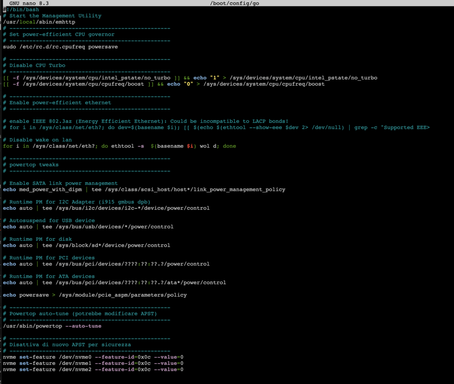This screenshot has width=454, height=384.
Task: Click the 'ethtool -s ... wol d' loop line
Action: click(x=119, y=146)
